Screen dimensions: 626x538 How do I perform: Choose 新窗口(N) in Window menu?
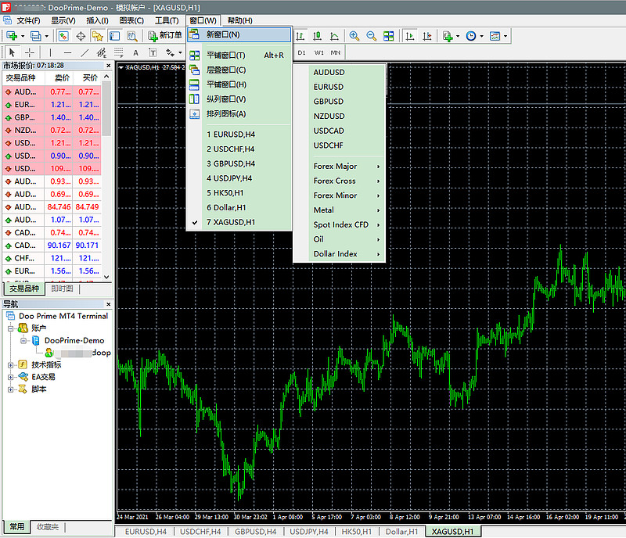239,34
